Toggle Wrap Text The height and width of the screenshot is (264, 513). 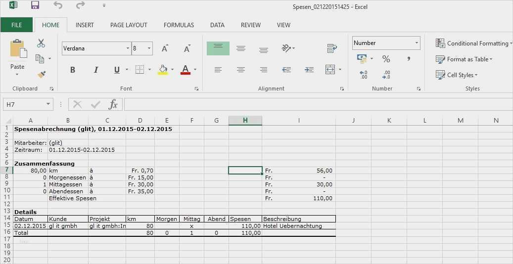(332, 48)
